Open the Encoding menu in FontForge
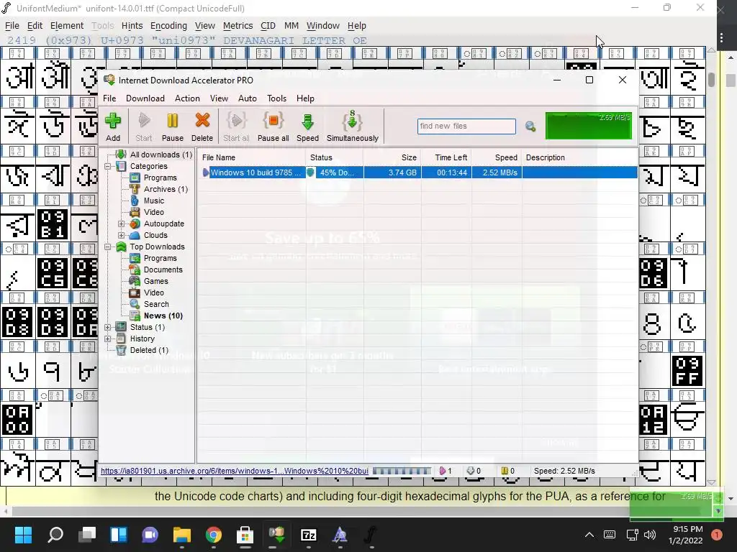The height and width of the screenshot is (552, 737). 168,26
